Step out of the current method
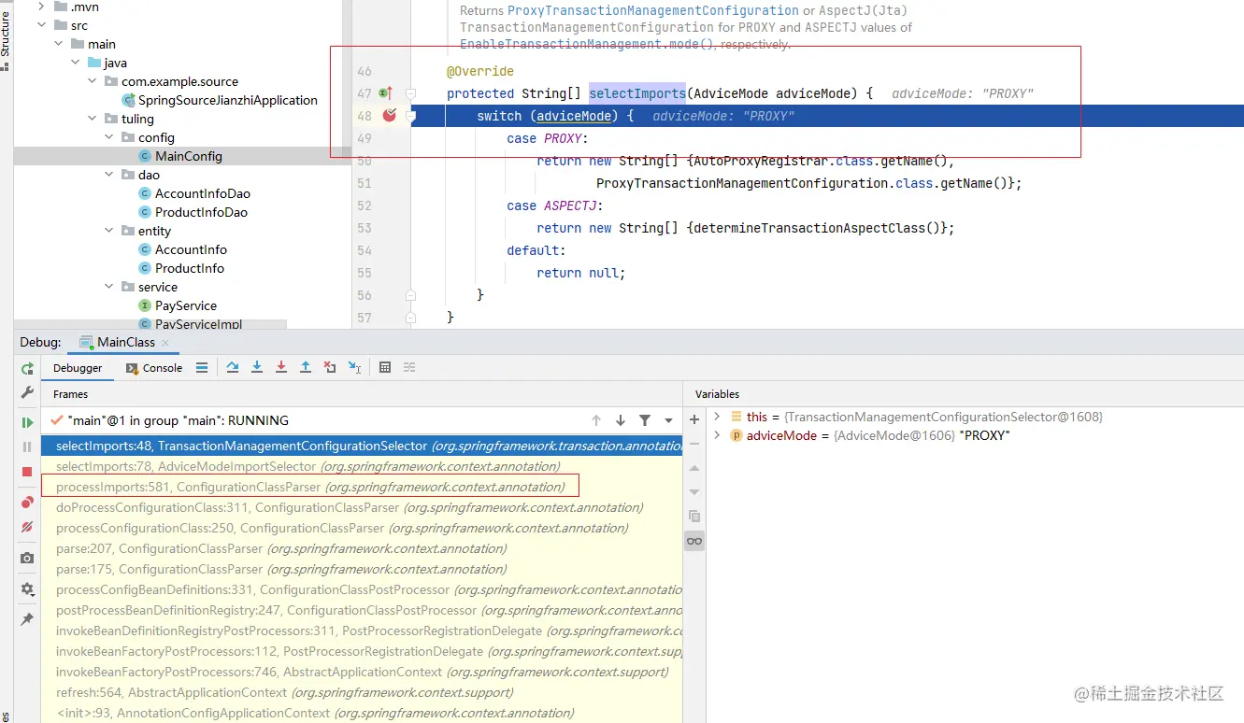Image resolution: width=1244 pixels, height=723 pixels. pos(306,368)
